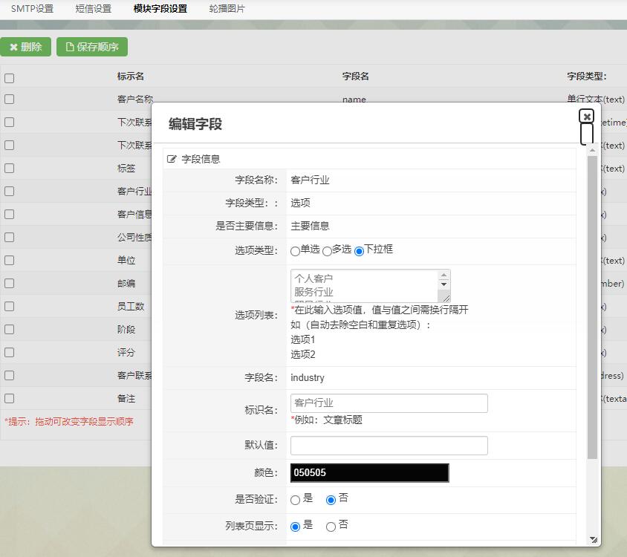Click the 保存顺序 button
This screenshot has width=627, height=557.
click(x=92, y=47)
